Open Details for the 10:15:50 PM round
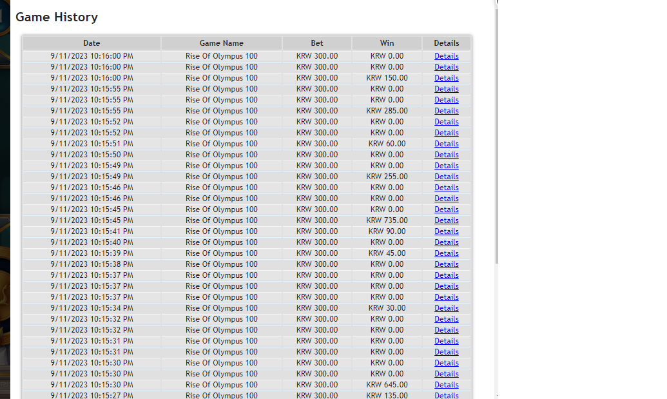This screenshot has width=667, height=399. pos(446,155)
